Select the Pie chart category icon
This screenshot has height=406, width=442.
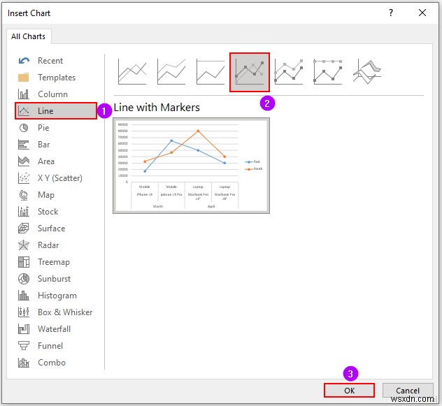pos(24,128)
